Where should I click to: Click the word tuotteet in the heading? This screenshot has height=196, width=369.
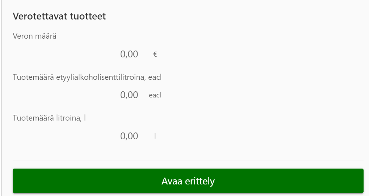point(89,16)
